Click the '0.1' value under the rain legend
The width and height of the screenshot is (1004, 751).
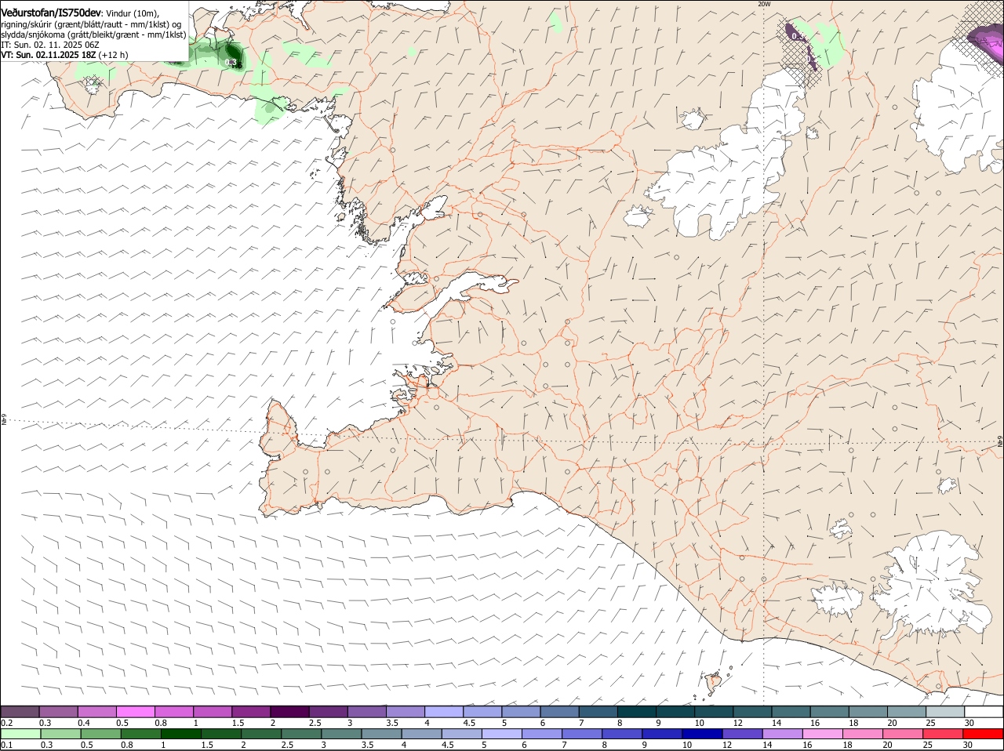point(6,745)
